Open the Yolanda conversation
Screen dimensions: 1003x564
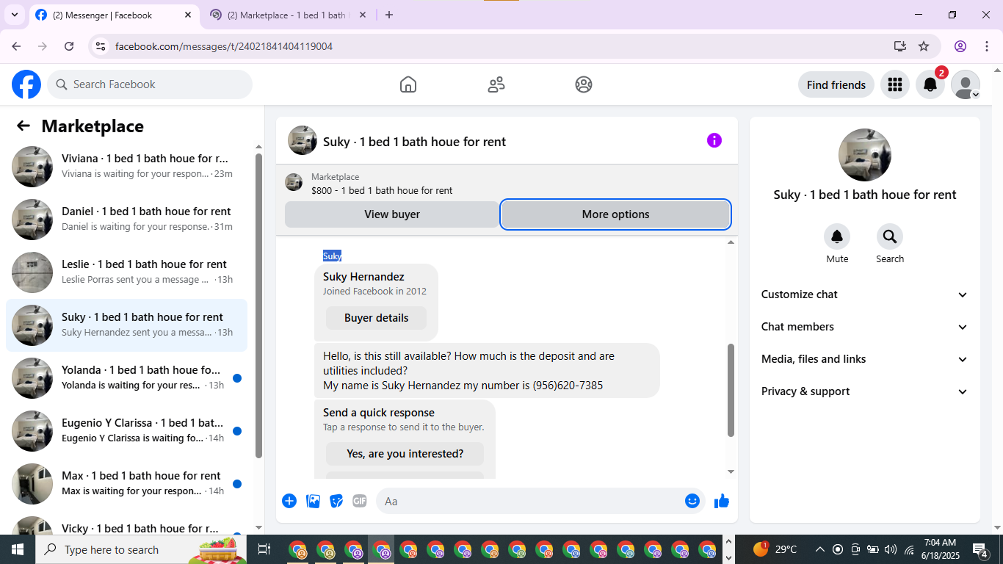tap(127, 378)
